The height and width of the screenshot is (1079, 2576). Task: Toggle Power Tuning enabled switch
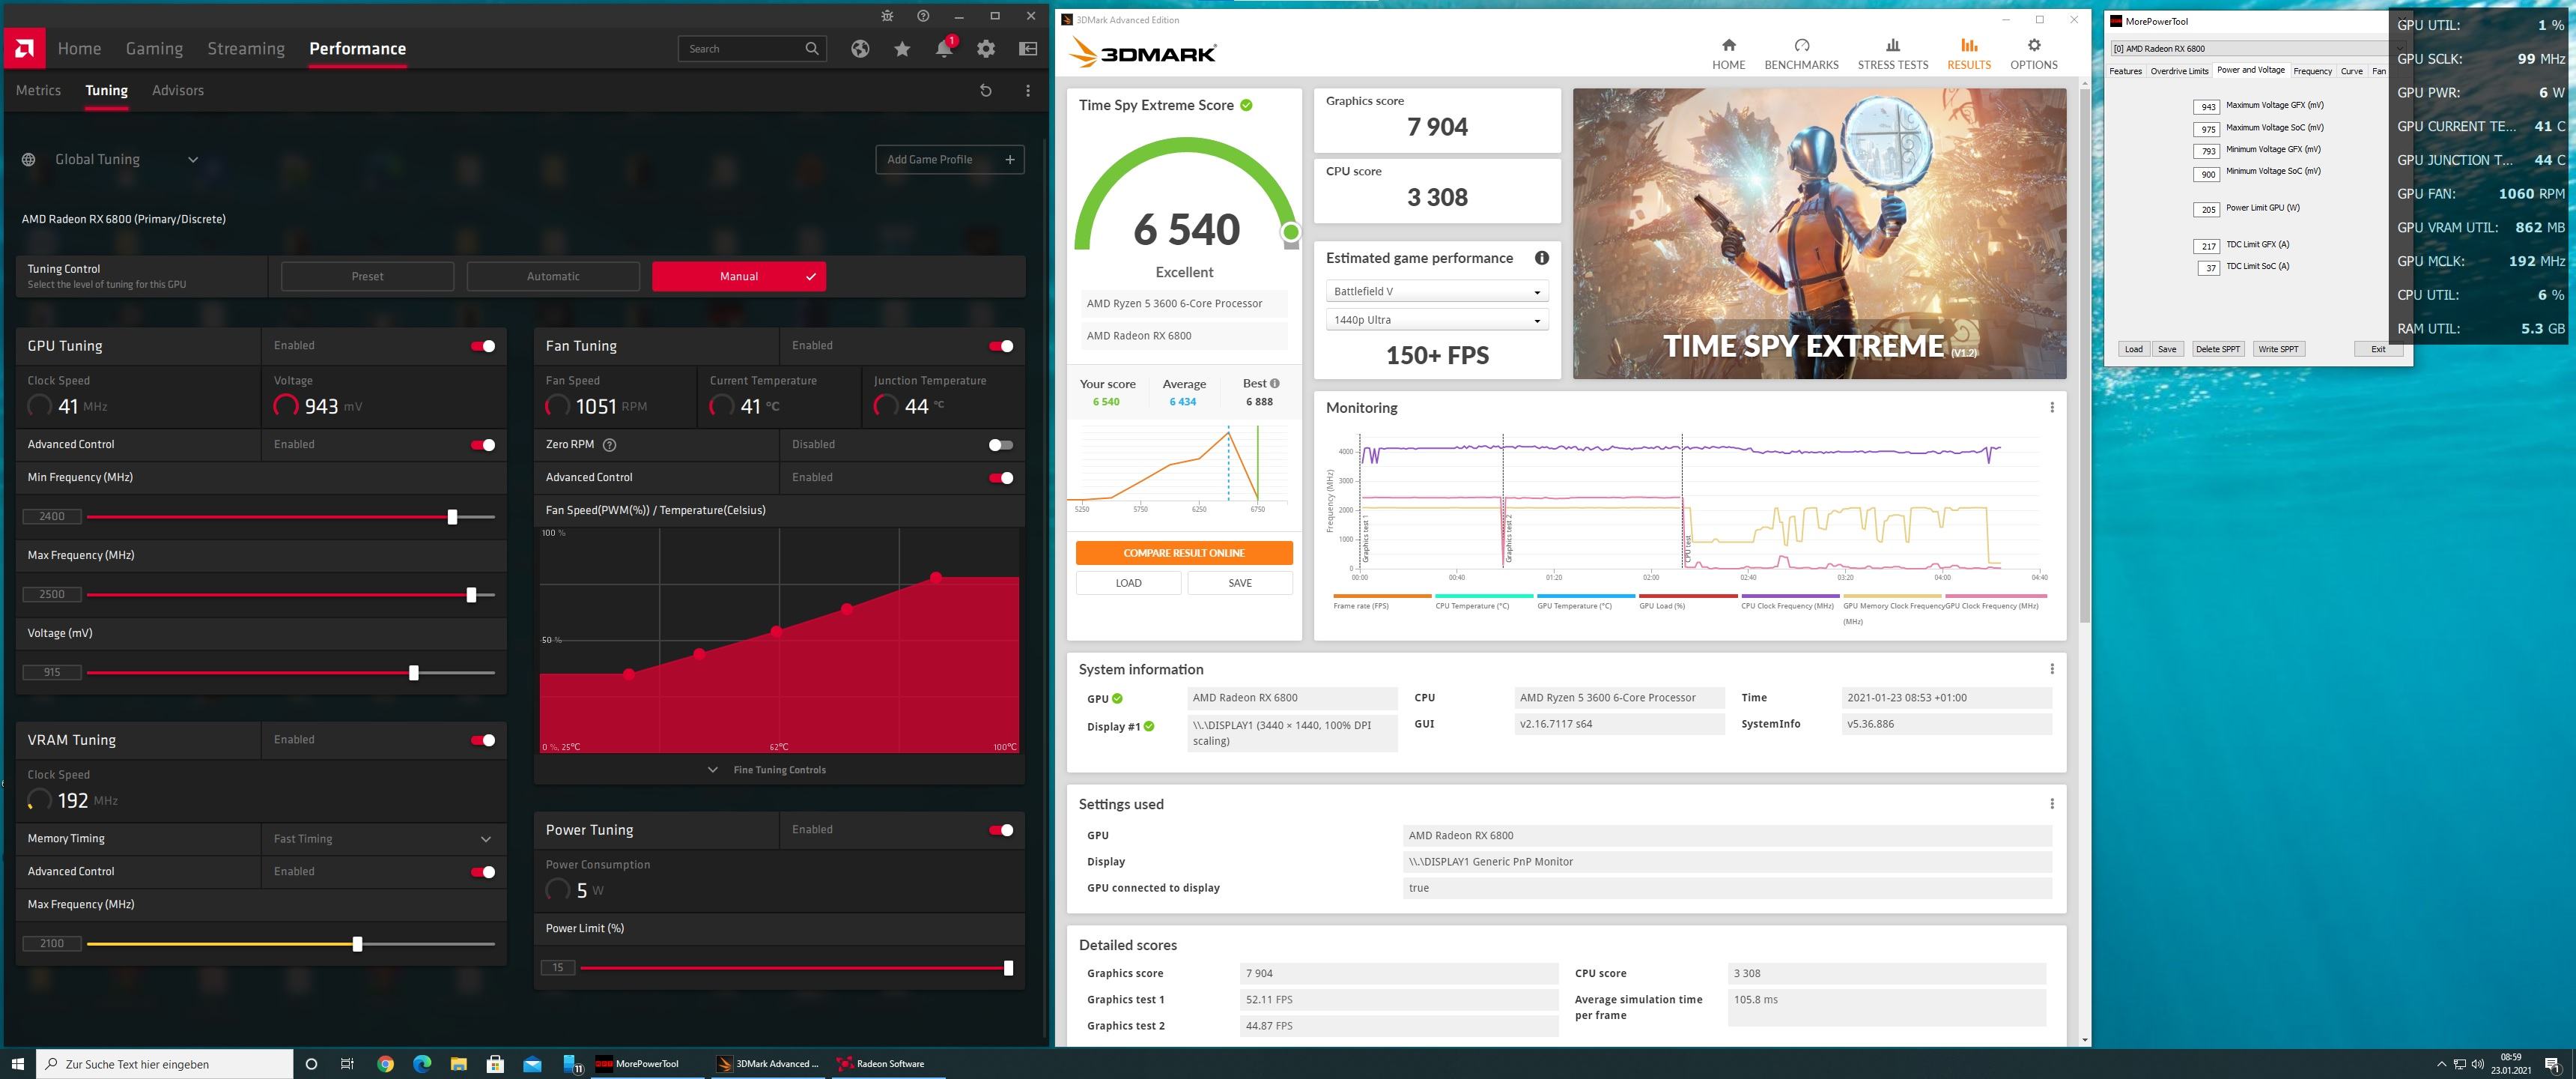(x=1001, y=831)
